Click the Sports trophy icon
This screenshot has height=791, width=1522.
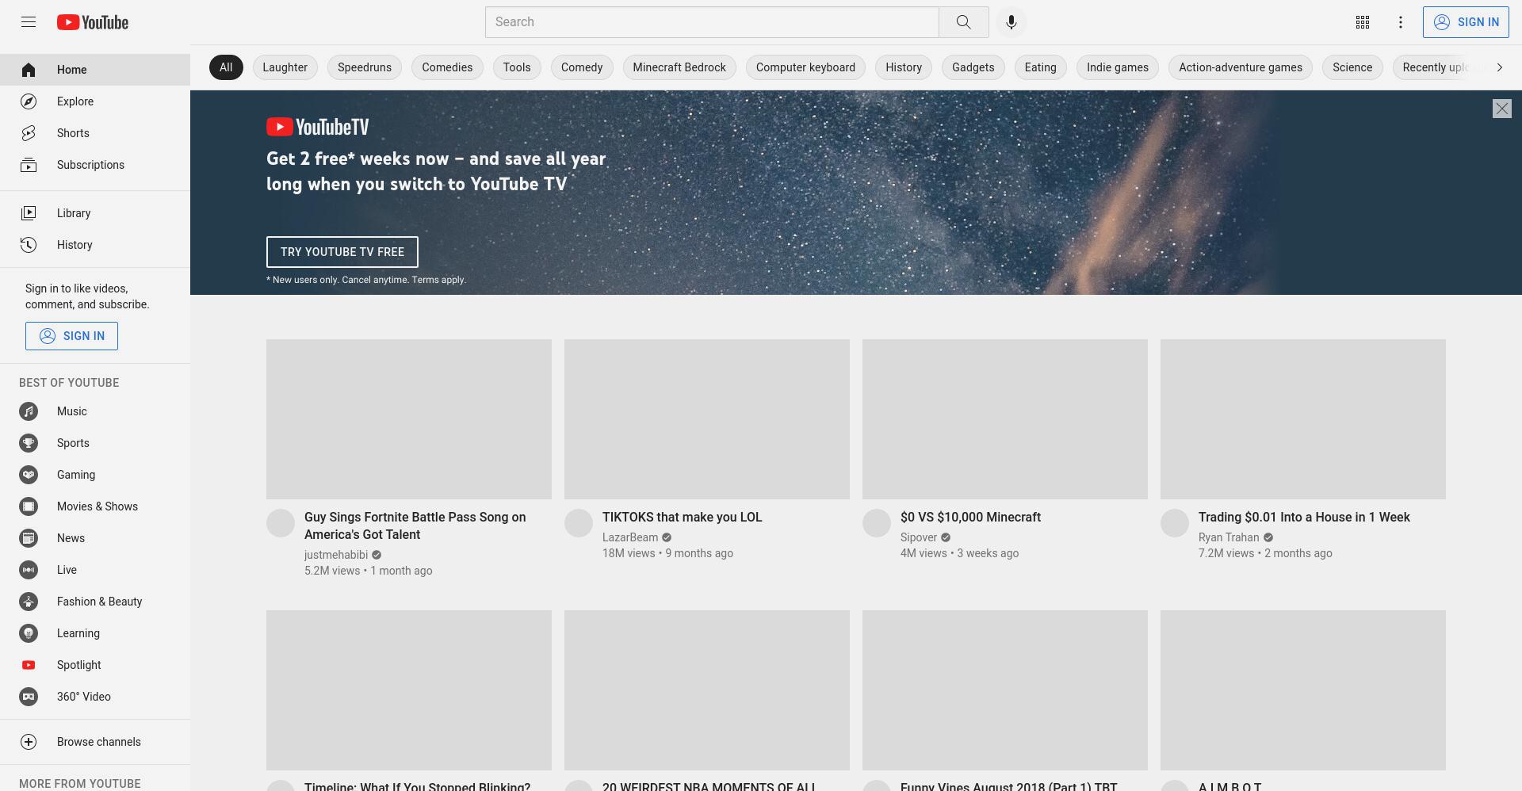pyautogui.click(x=29, y=443)
